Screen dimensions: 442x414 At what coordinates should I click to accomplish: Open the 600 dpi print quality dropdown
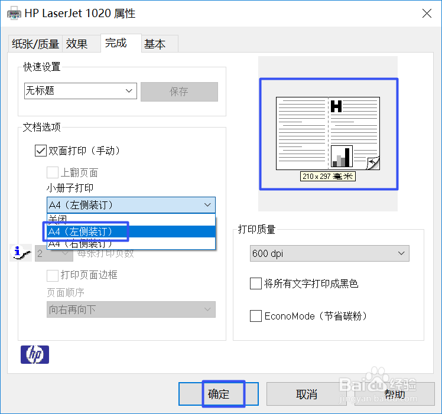click(330, 253)
